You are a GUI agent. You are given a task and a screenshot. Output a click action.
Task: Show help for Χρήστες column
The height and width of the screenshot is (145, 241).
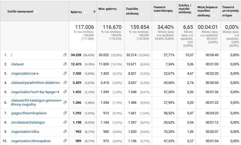[86, 12]
